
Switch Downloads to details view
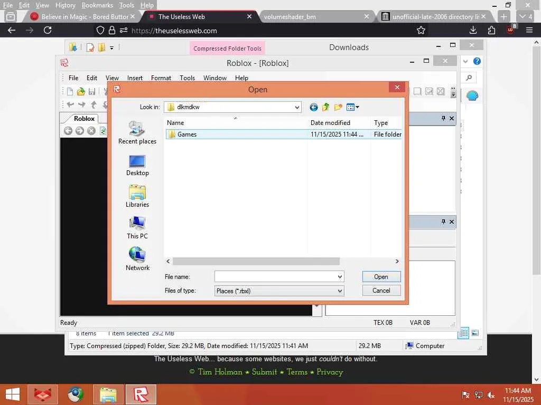[463, 333]
